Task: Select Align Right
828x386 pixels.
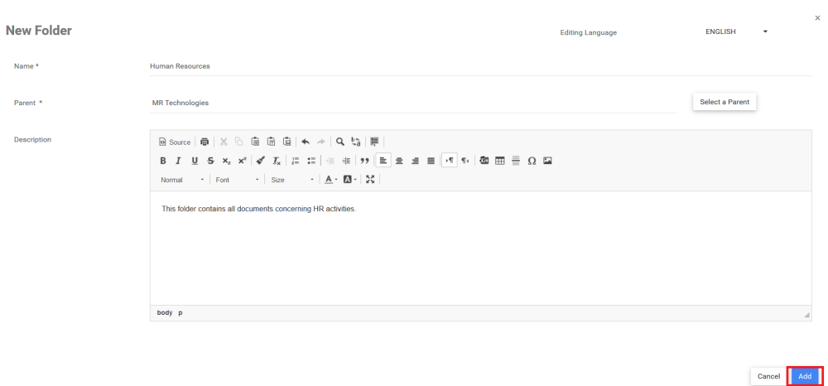Action: 415,161
